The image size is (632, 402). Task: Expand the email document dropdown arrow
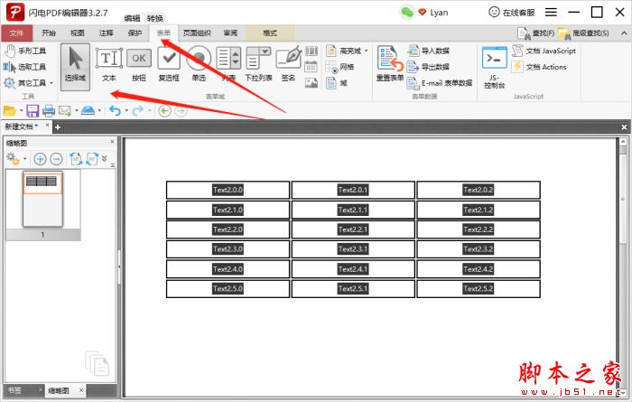click(76, 110)
